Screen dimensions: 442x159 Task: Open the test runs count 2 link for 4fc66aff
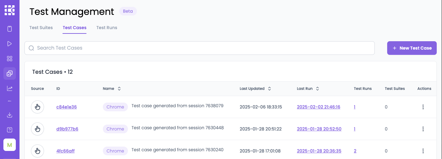point(355,151)
